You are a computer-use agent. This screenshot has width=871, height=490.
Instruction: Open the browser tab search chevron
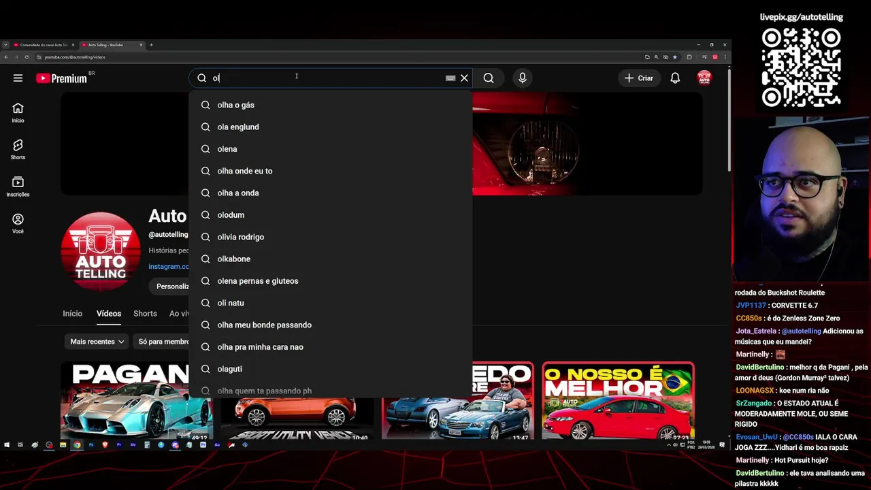coord(5,45)
